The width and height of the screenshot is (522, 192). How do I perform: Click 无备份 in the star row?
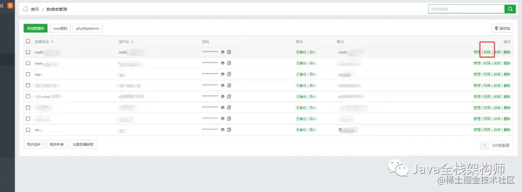(x=301, y=74)
